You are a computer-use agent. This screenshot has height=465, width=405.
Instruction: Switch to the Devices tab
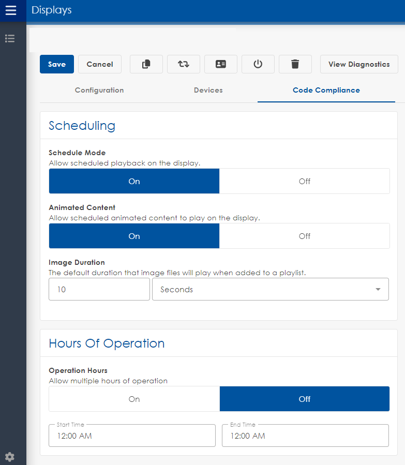point(208,90)
